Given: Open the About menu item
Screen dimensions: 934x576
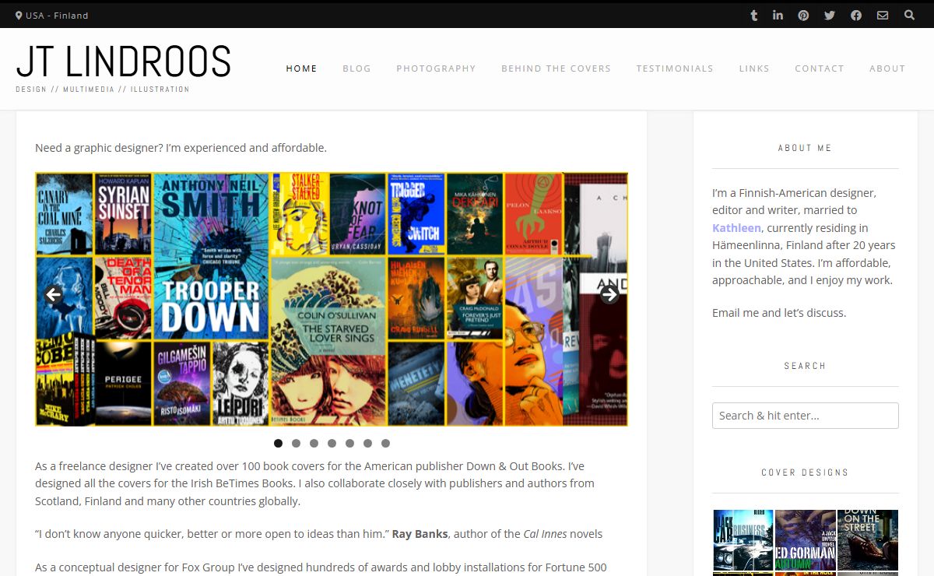Looking at the screenshot, I should pyautogui.click(x=887, y=68).
